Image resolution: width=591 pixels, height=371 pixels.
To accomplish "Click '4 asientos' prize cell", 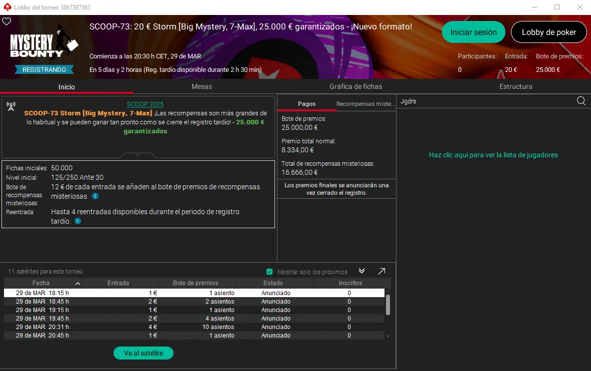I will point(219,319).
